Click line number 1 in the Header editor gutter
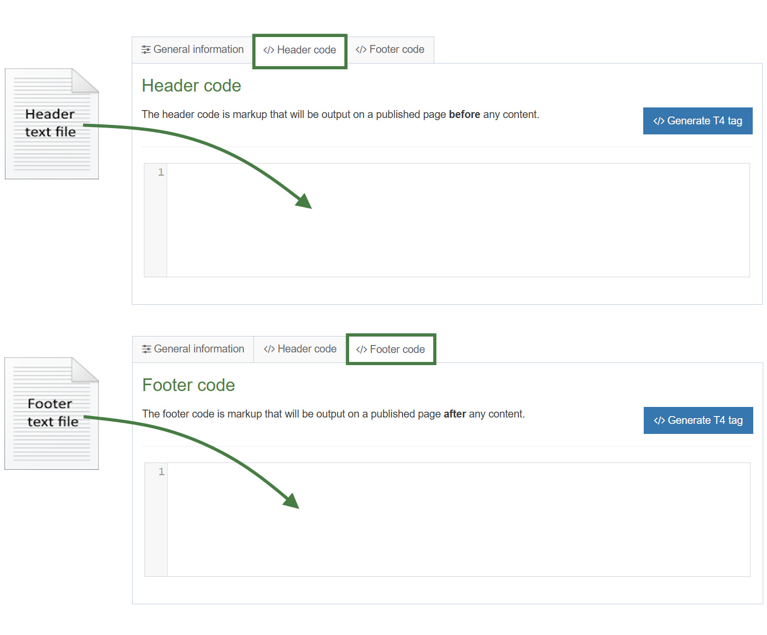Image resolution: width=767 pixels, height=635 pixels. pos(160,172)
